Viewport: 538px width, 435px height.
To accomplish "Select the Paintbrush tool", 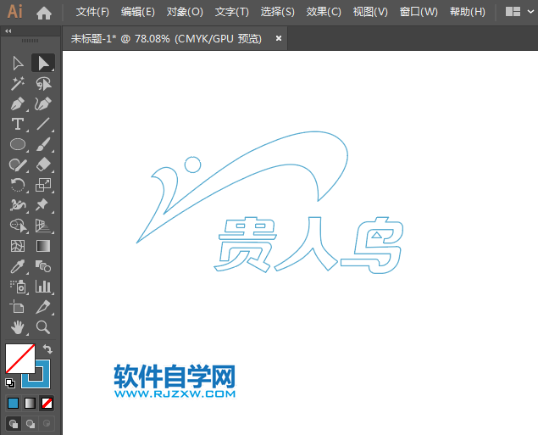I will tap(43, 144).
